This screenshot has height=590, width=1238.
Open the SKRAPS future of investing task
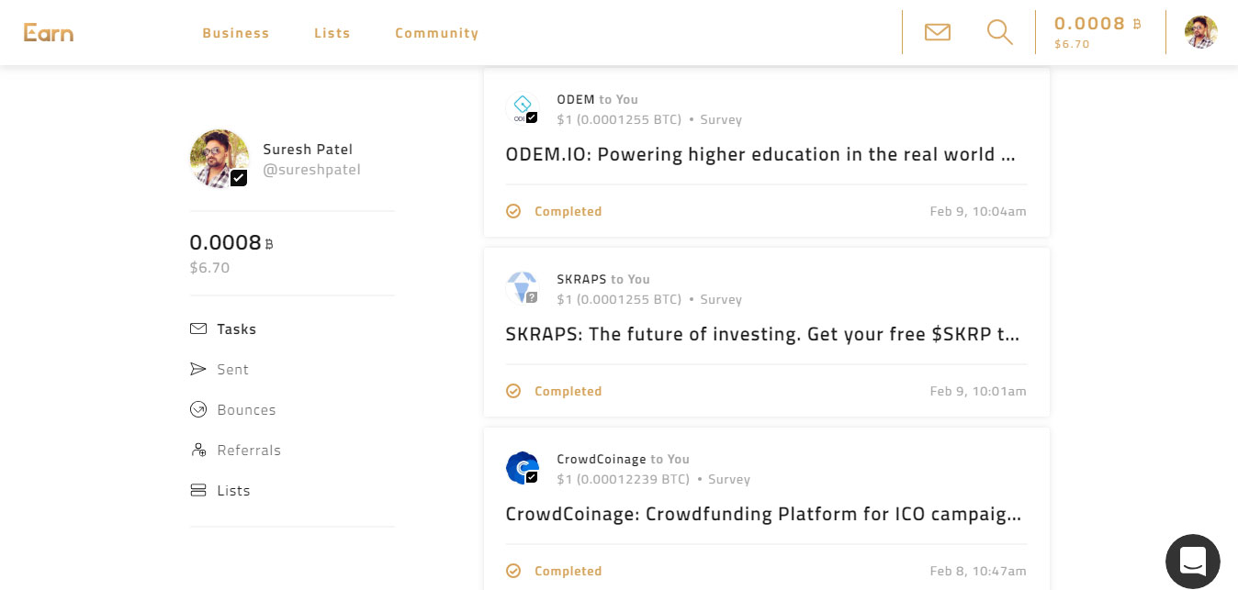762,334
